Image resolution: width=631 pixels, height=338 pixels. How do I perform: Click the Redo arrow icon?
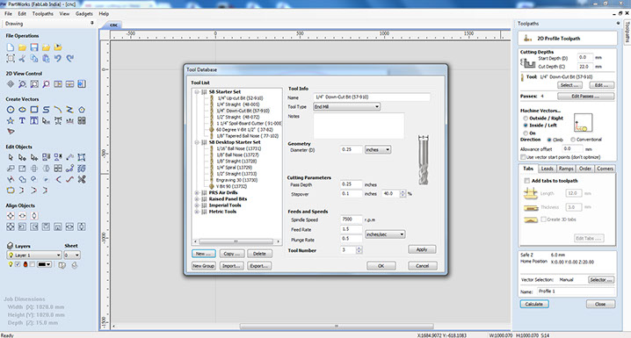[70, 59]
